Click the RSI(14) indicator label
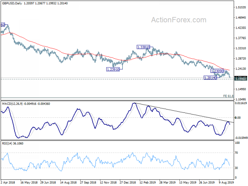 tap(7, 143)
